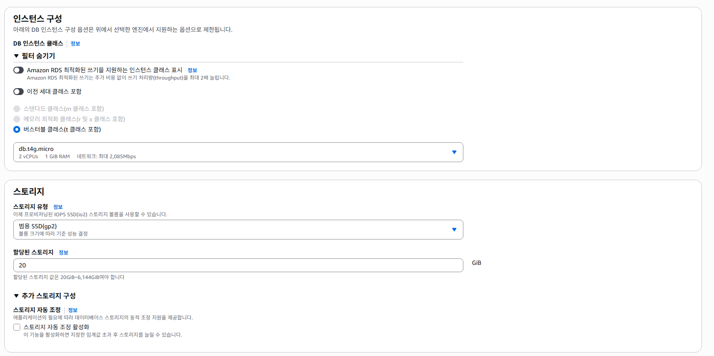714x356 pixels.
Task: Pick the 메모리 최적화 클래스 radio option
Action: click(x=17, y=119)
